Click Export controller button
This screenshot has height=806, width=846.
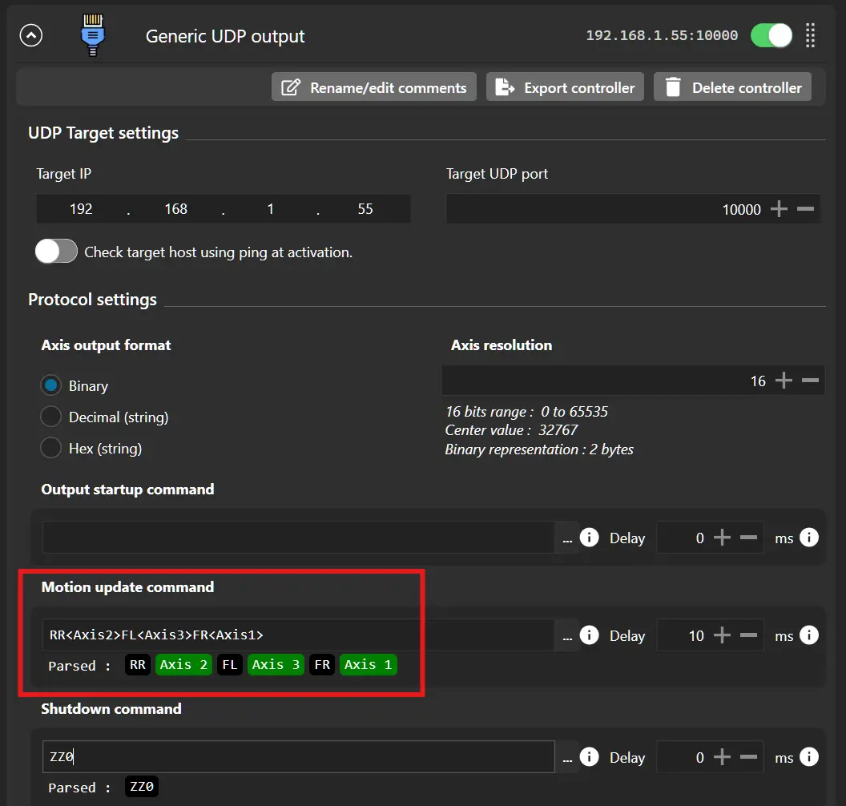point(565,87)
